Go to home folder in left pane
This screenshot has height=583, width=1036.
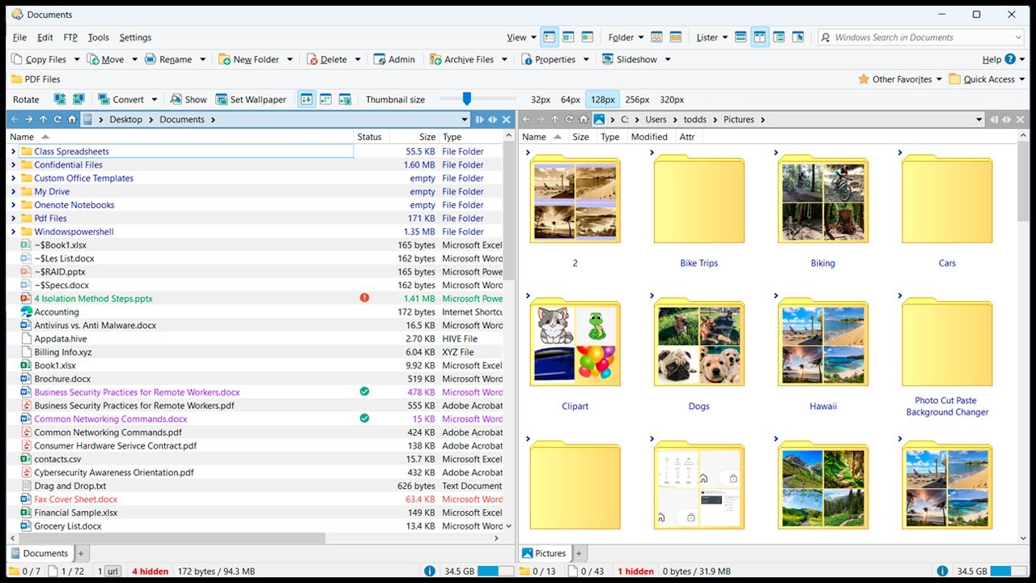(x=72, y=120)
